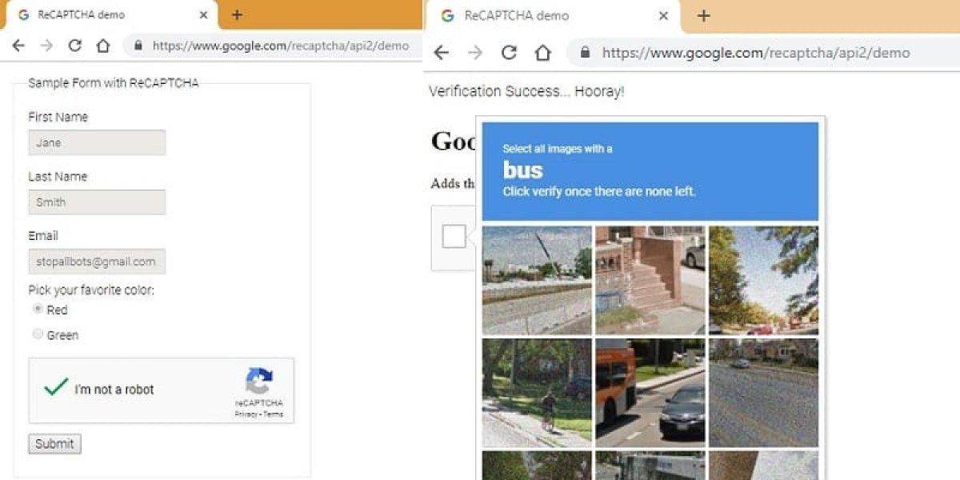This screenshot has width=960, height=480.
Task: Click the refresh icon in the right window
Action: [509, 53]
